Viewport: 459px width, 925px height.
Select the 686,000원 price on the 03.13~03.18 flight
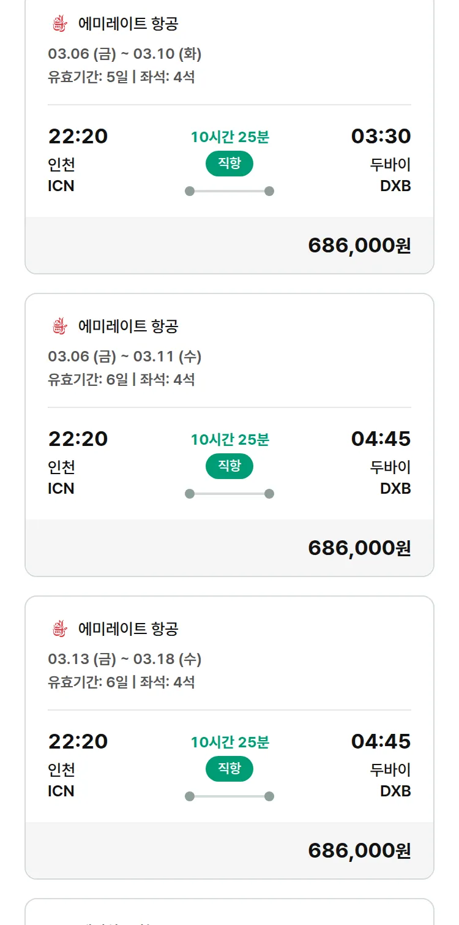[x=359, y=850]
